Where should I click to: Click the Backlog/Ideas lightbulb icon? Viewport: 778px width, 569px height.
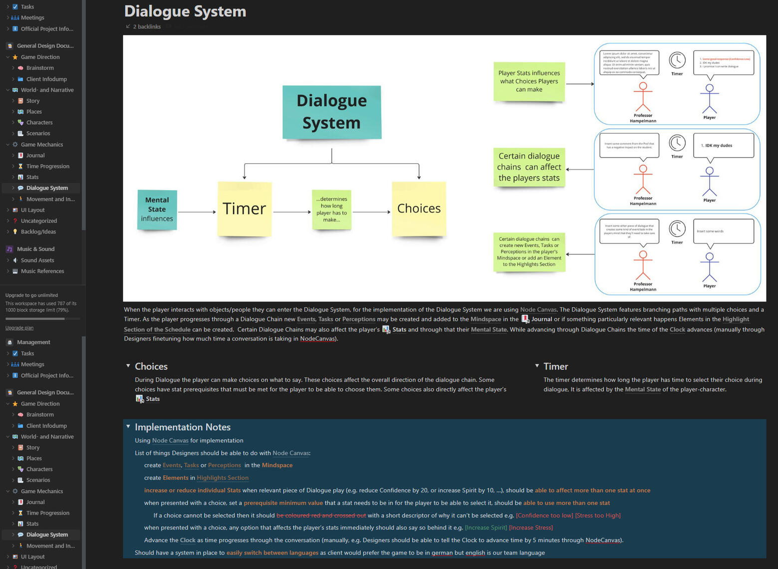[x=15, y=232]
